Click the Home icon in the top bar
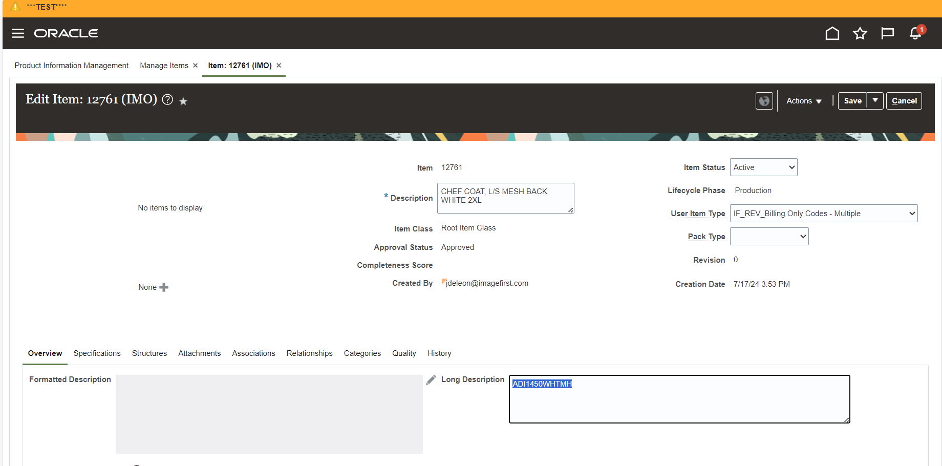Screen dimensions: 942x466 point(832,33)
